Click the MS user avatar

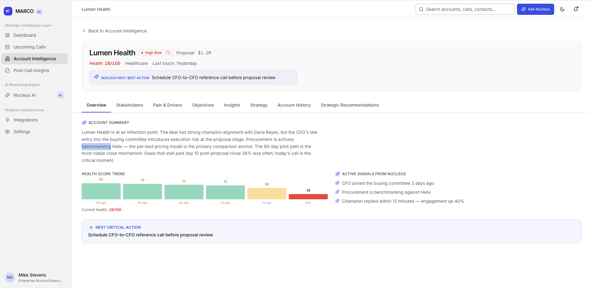click(x=10, y=277)
